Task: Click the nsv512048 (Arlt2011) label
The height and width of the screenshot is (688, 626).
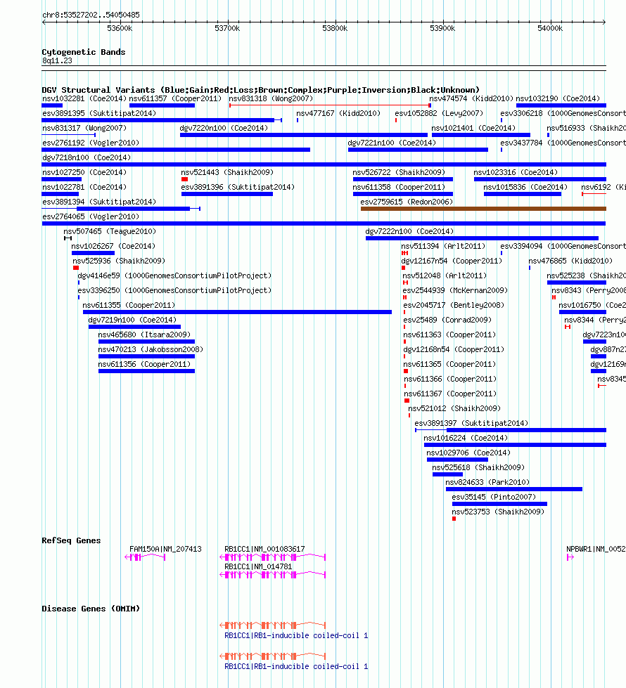Action: 445,276
